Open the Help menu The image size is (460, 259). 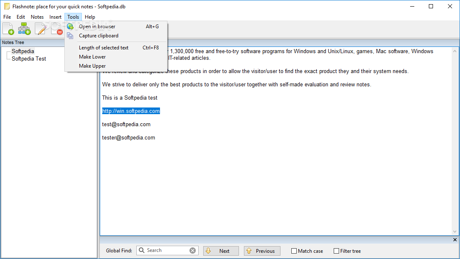pyautogui.click(x=90, y=17)
